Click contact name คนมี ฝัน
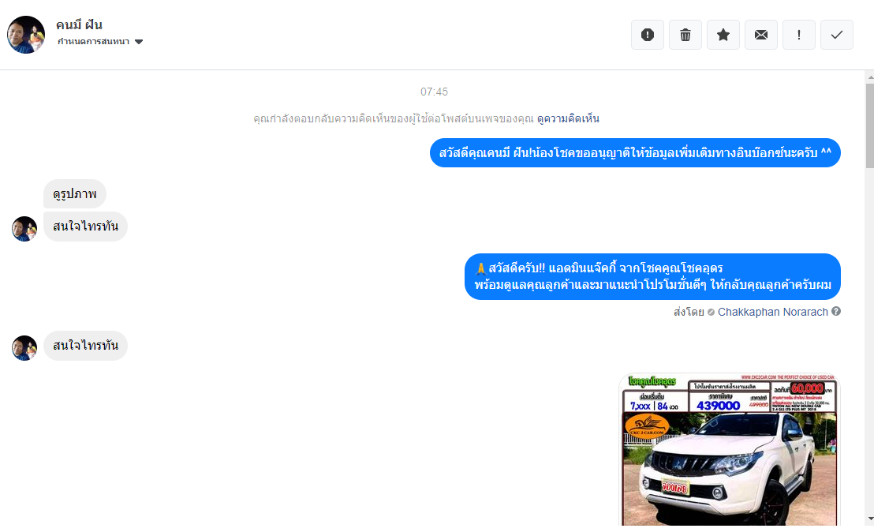Viewport: 874px width, 532px height. point(79,24)
